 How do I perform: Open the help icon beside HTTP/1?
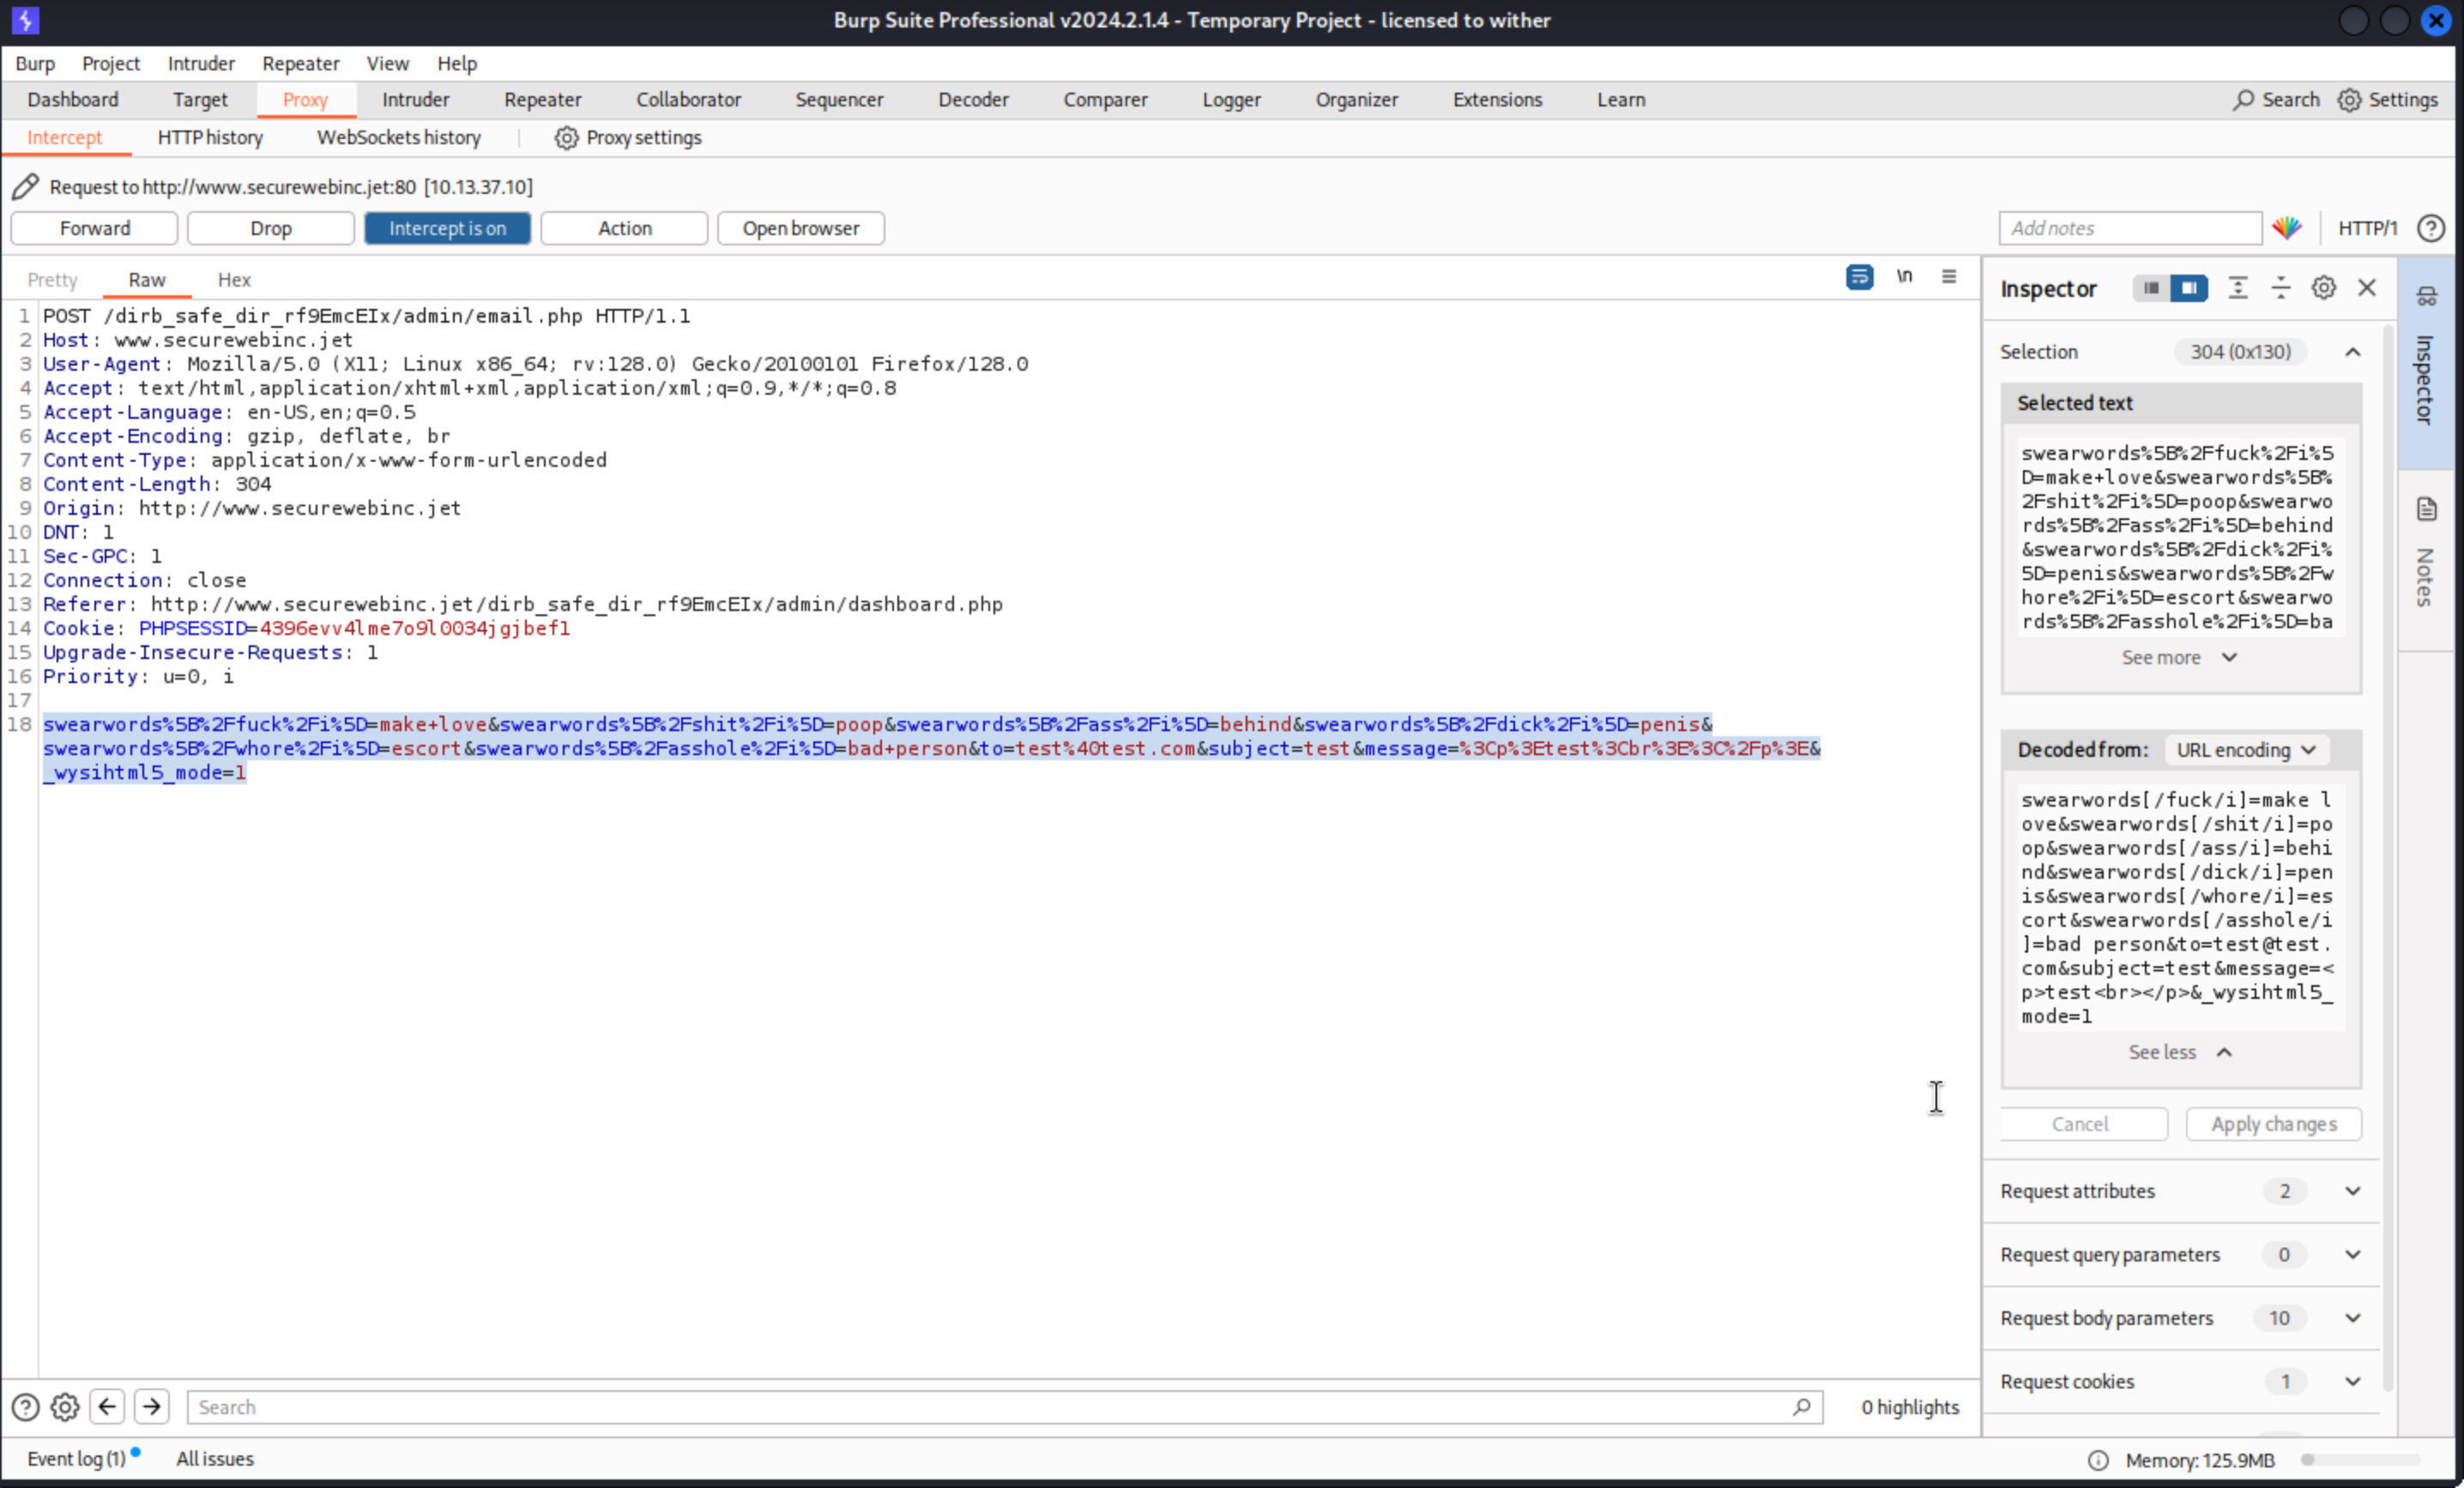[2430, 228]
